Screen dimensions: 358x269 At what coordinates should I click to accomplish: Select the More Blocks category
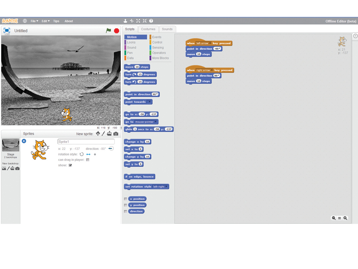tap(160, 58)
